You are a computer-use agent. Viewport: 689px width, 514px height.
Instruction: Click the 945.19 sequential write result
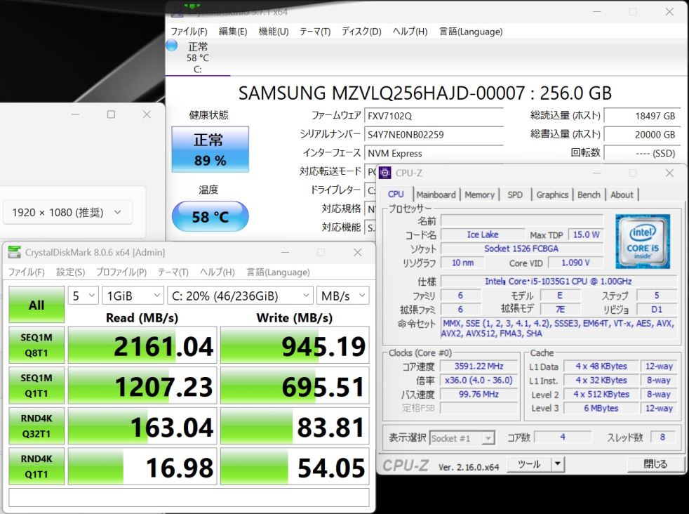(x=295, y=345)
